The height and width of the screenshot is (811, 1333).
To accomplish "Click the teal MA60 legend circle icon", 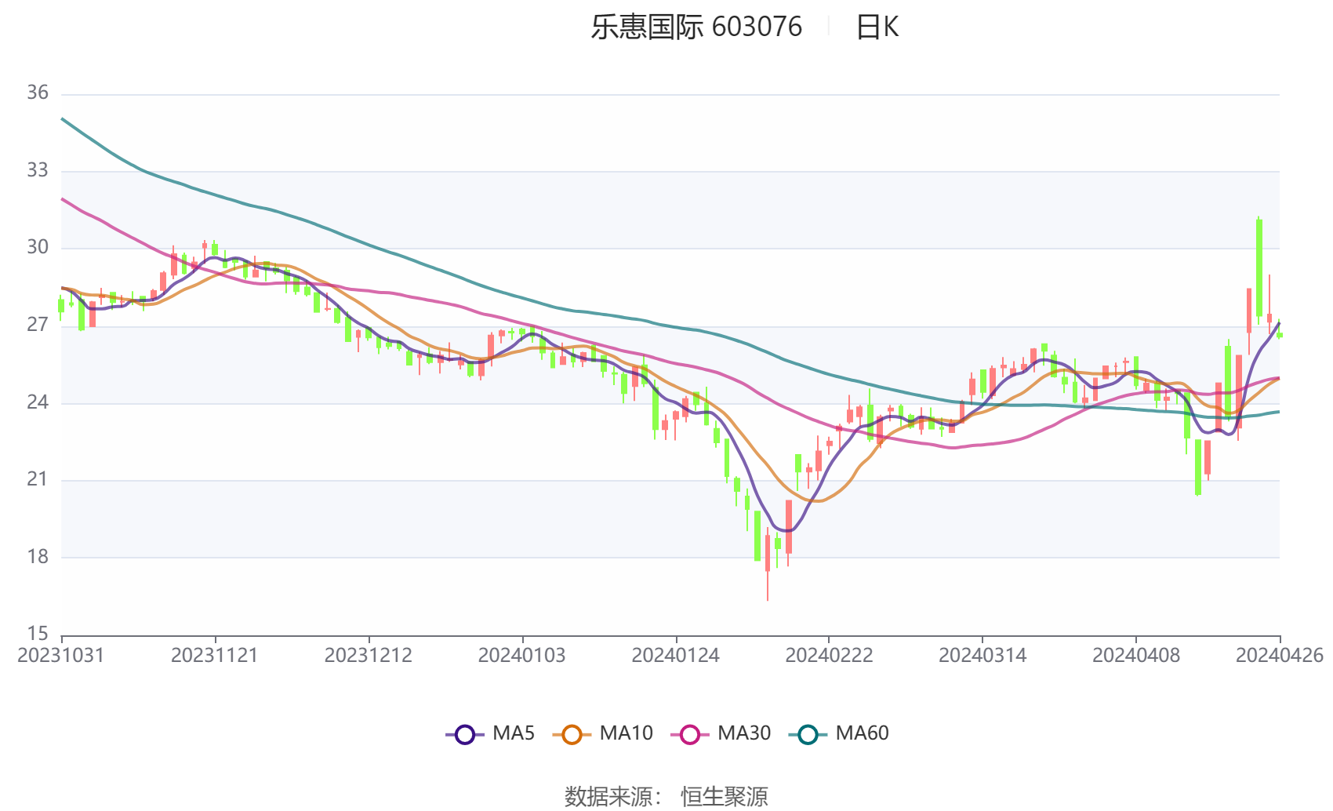I will (x=808, y=734).
